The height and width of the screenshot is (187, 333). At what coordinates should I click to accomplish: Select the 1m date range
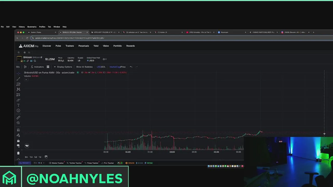click(31, 157)
